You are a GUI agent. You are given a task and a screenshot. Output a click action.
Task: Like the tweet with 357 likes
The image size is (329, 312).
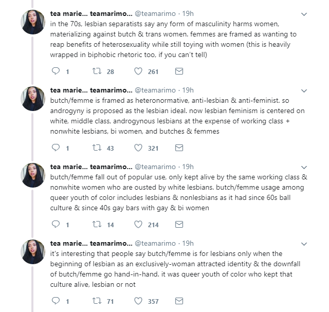pos(138,301)
